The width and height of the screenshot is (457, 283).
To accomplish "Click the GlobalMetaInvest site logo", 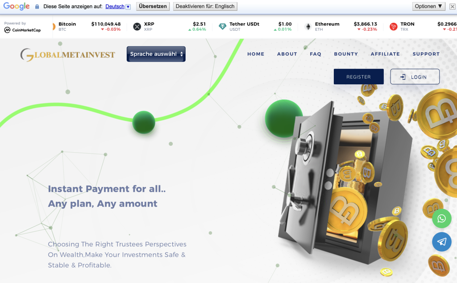I will click(x=68, y=54).
